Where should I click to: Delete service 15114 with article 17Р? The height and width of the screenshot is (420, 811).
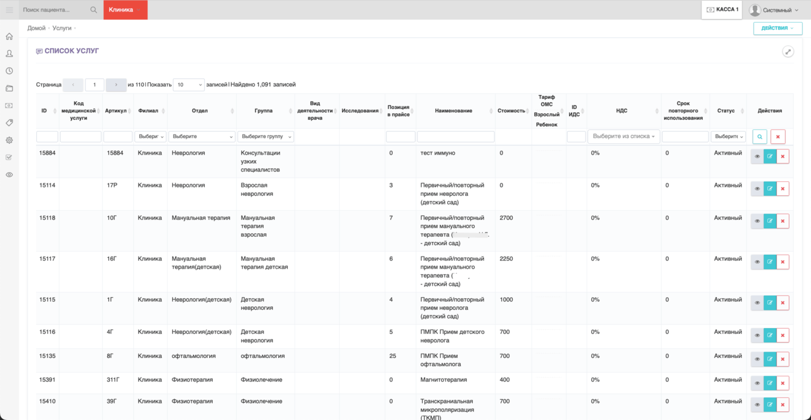coord(783,189)
